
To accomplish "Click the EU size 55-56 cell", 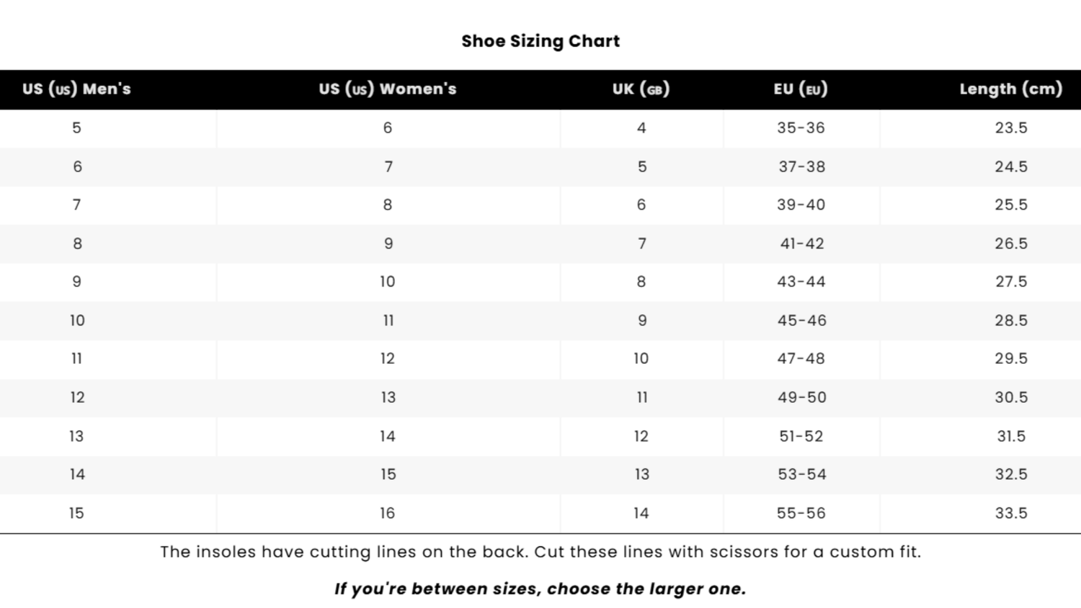I will tap(801, 514).
